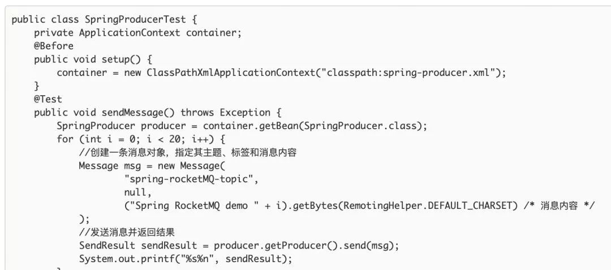
Task: Click the SpringProducerTest class name
Action: pyautogui.click(x=135, y=19)
